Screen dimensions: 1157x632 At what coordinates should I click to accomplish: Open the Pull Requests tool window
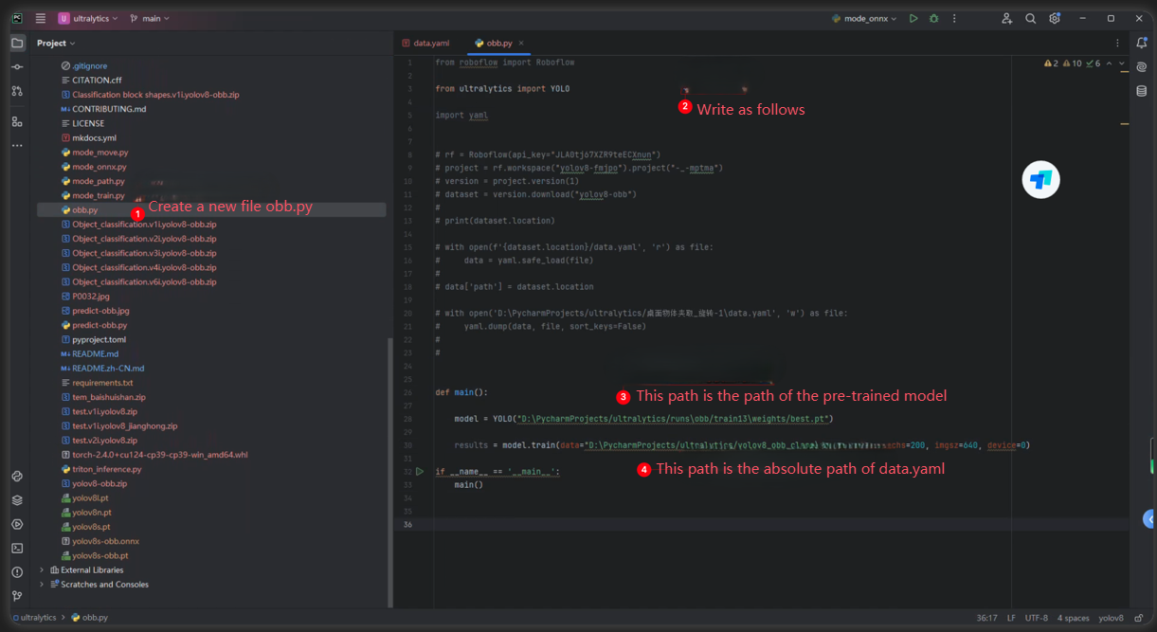[x=17, y=91]
